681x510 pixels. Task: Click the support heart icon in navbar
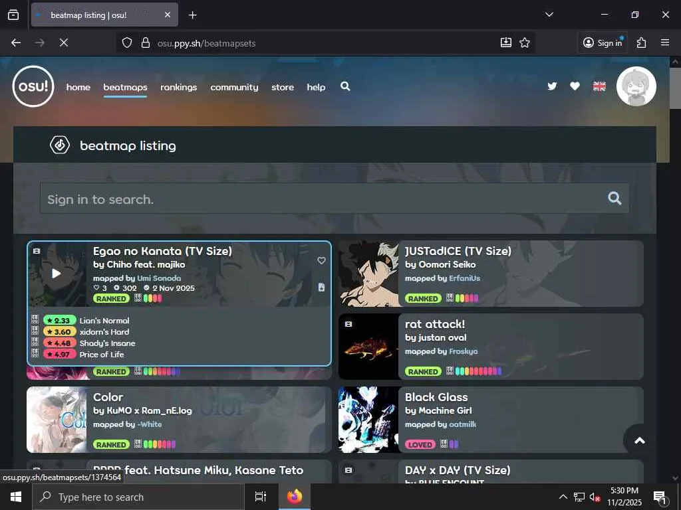[x=575, y=86]
